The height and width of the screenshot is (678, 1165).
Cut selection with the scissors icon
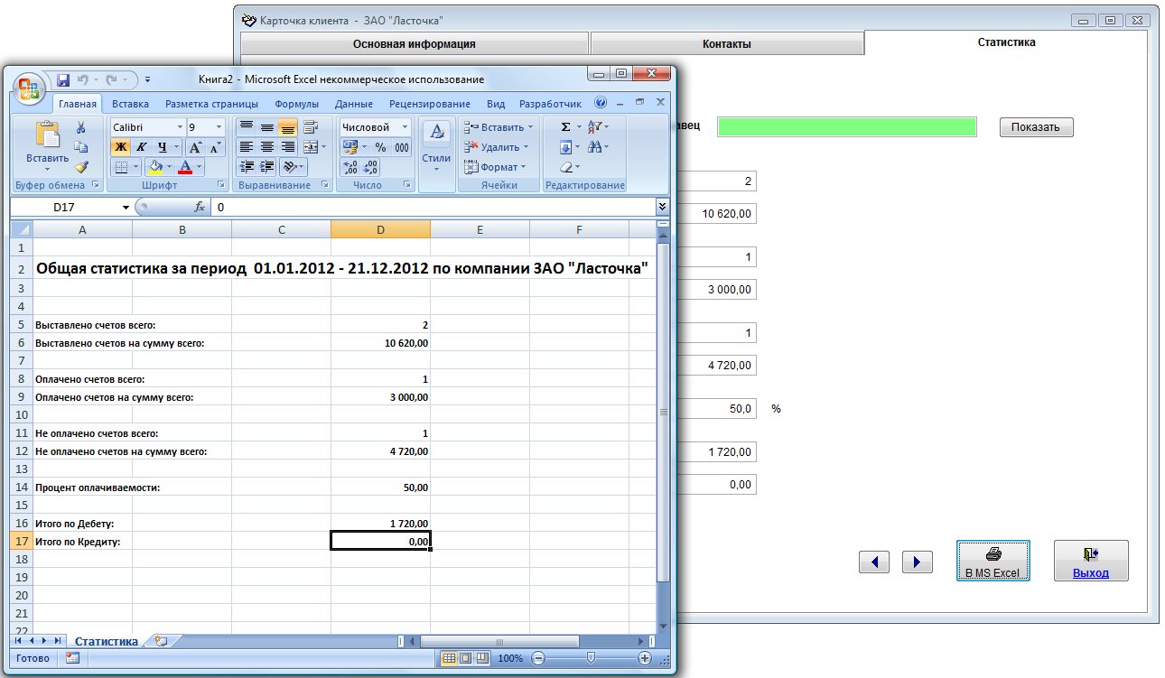(81, 128)
